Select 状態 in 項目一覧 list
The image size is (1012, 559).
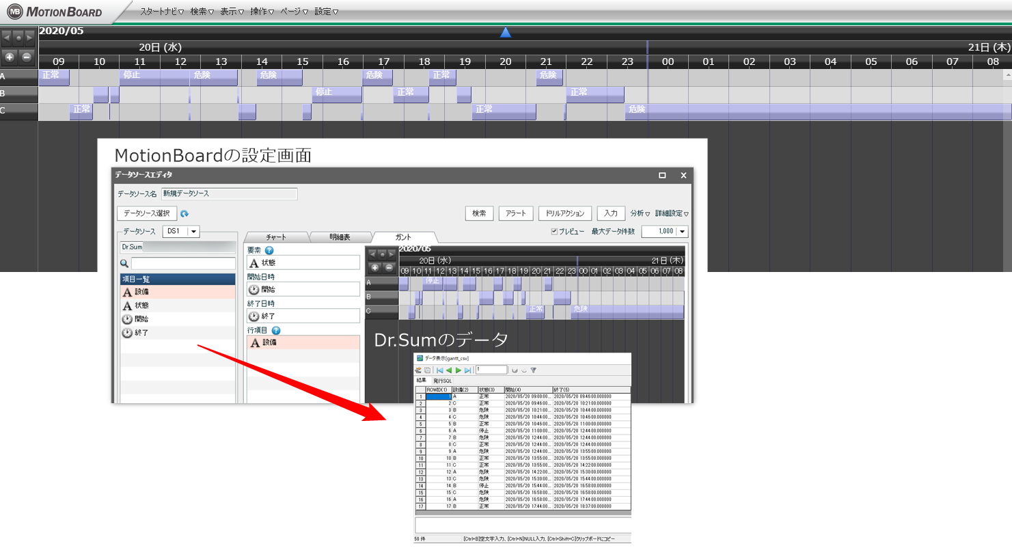pos(178,305)
